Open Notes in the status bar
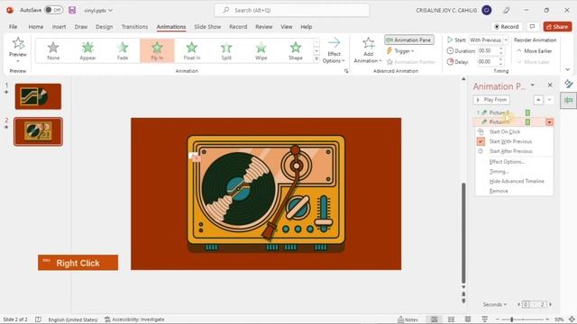This screenshot has height=324, width=577. pyautogui.click(x=408, y=319)
